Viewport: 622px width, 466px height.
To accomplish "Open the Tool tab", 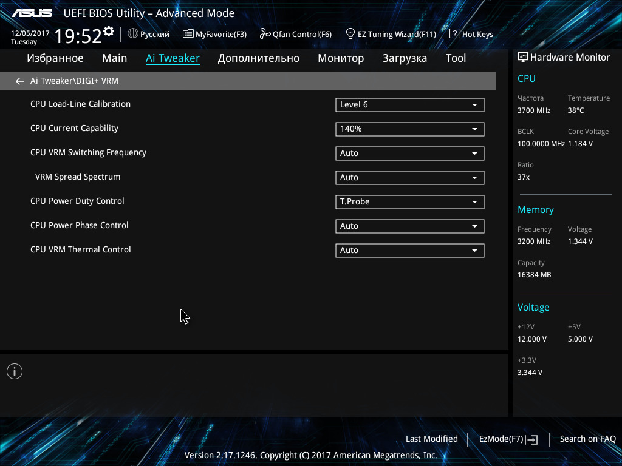I will 456,58.
